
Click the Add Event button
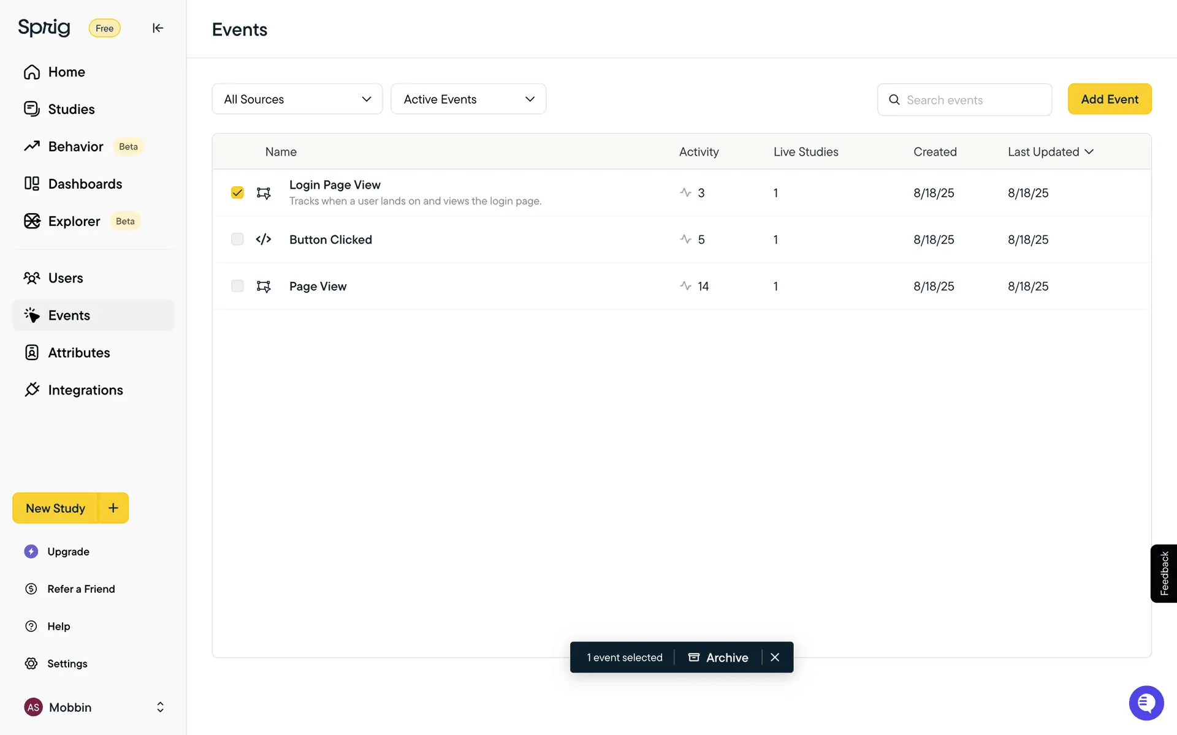(x=1110, y=99)
